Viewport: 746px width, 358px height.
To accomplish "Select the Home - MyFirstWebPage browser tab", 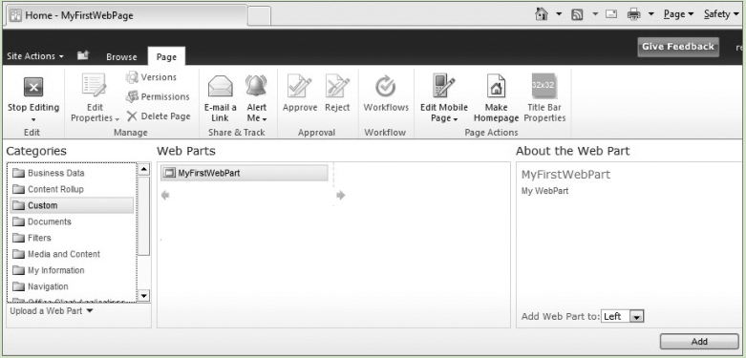I will pos(126,15).
